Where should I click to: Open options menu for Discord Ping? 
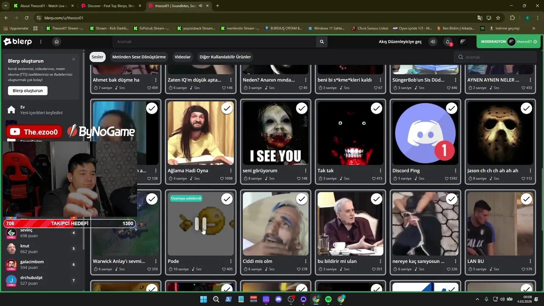(455, 170)
